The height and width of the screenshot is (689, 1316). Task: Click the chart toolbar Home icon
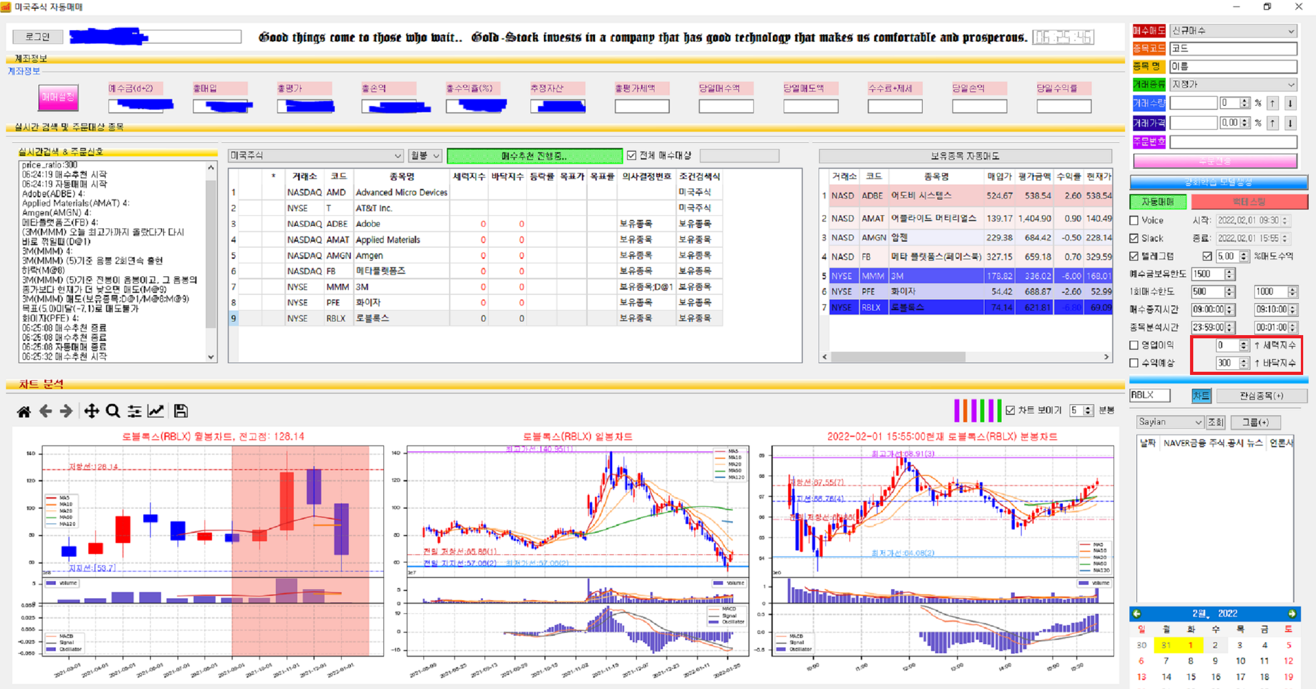tap(23, 411)
